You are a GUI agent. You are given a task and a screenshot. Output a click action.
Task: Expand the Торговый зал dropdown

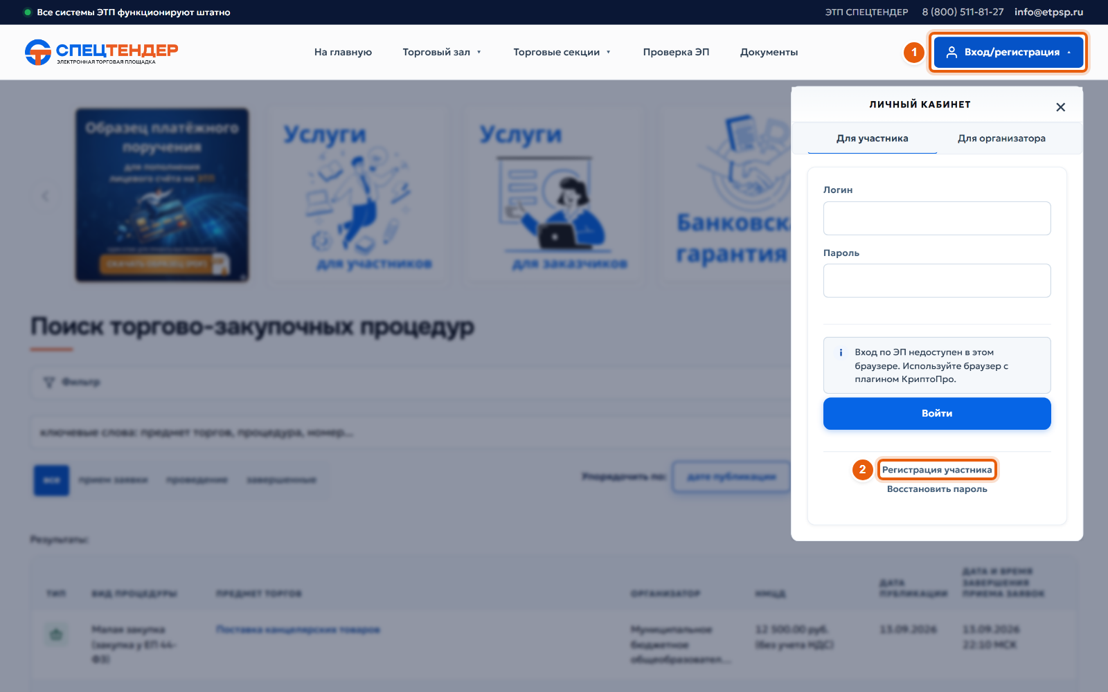coord(442,52)
